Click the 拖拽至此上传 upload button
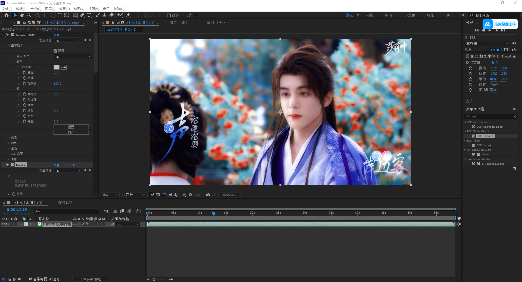 point(500,24)
